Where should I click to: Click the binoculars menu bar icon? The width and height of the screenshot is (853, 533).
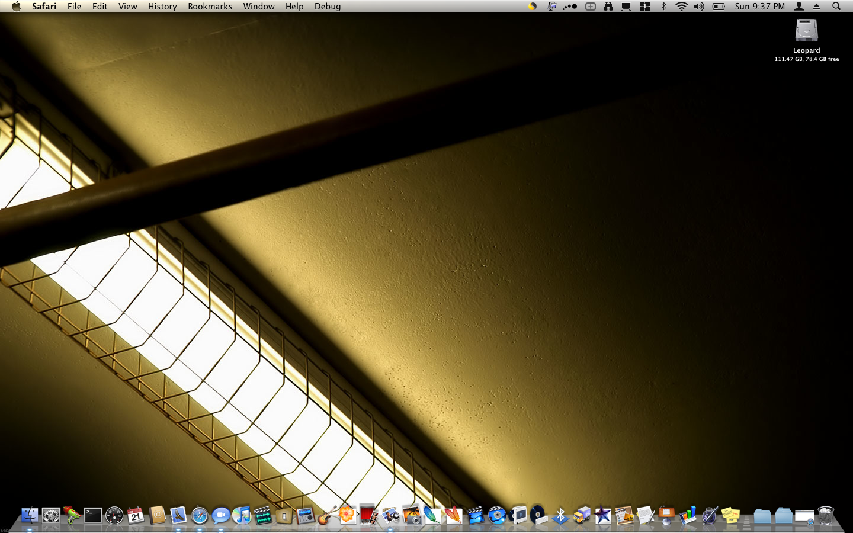[x=608, y=7]
